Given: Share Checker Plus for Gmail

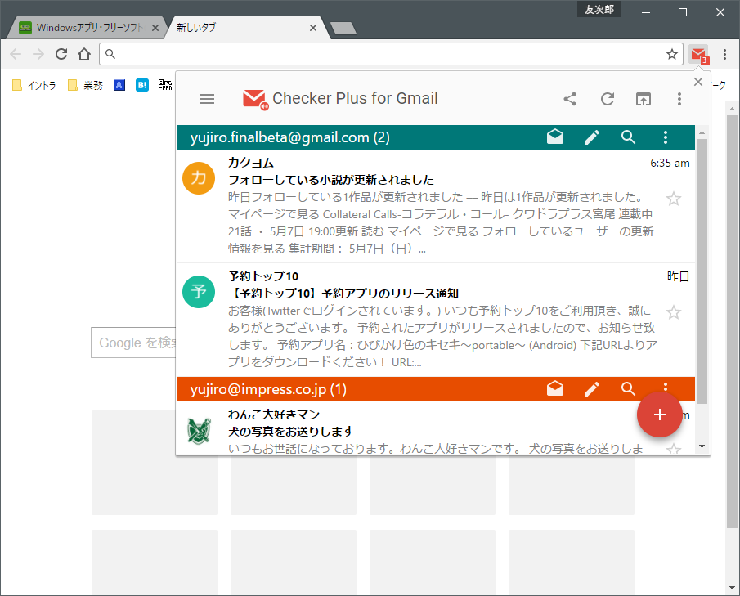Looking at the screenshot, I should 570,98.
